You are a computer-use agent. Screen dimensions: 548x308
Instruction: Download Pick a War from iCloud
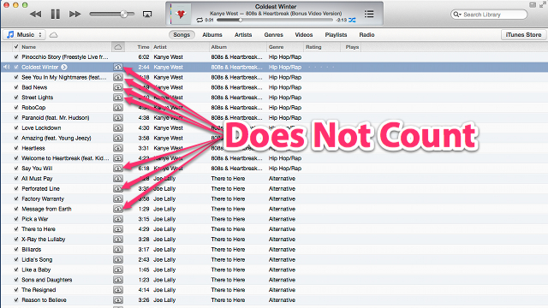[118, 219]
